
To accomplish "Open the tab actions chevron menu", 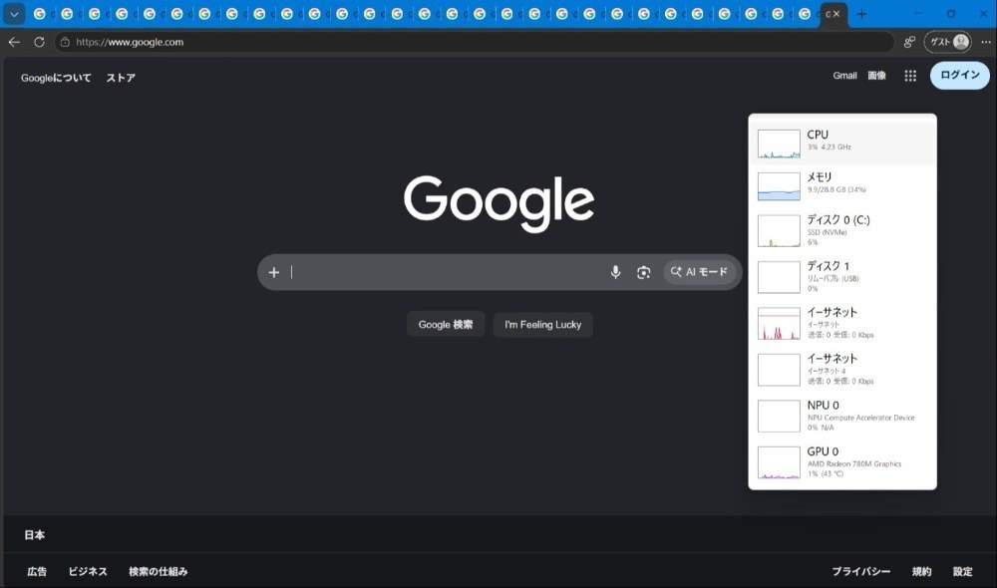I will coord(14,13).
